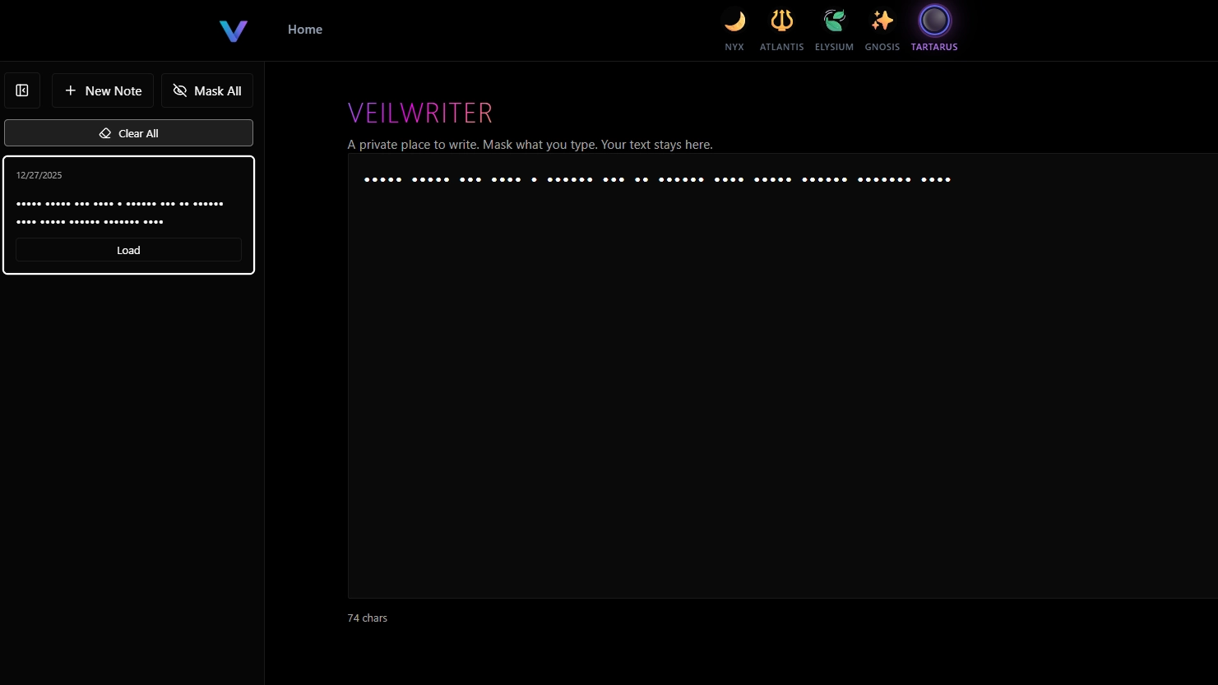Click the 12/27/2025 date label
Viewport: 1218px width, 685px height.
pos(39,174)
